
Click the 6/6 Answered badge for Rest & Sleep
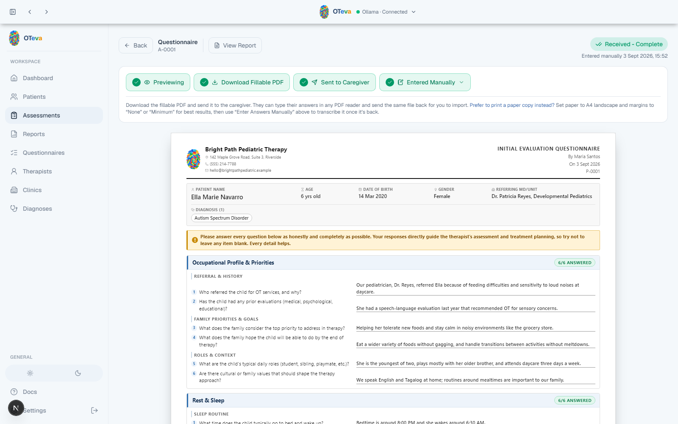pyautogui.click(x=575, y=400)
